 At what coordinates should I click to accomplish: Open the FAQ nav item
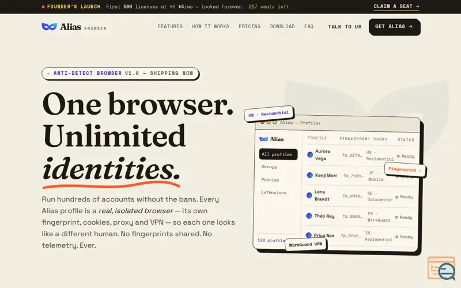309,26
